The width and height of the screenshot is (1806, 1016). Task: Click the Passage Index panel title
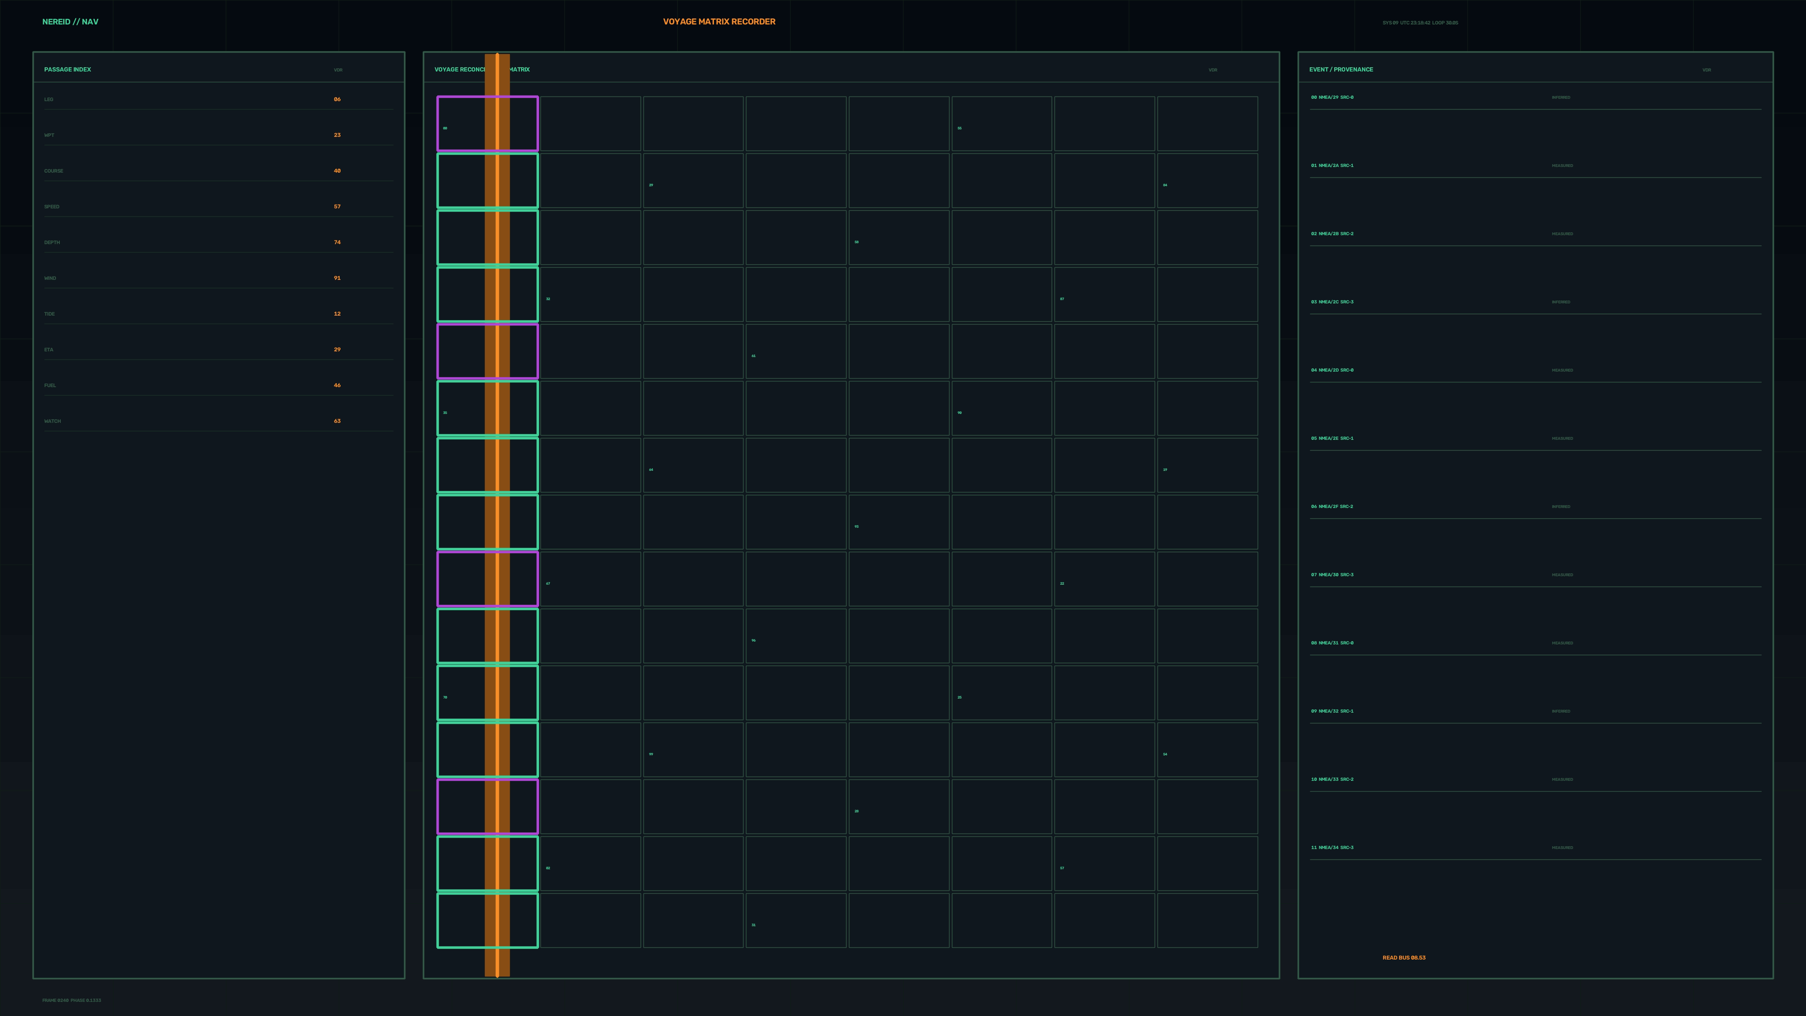click(67, 70)
